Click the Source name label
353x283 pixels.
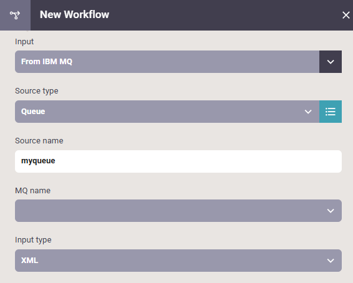[39, 141]
